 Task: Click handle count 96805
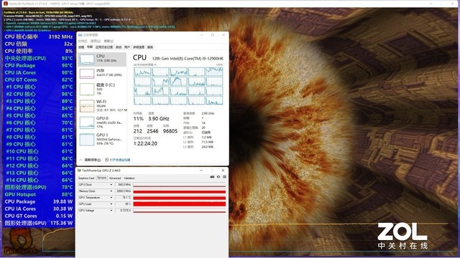tap(170, 131)
